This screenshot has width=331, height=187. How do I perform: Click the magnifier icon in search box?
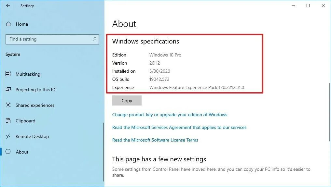point(94,39)
